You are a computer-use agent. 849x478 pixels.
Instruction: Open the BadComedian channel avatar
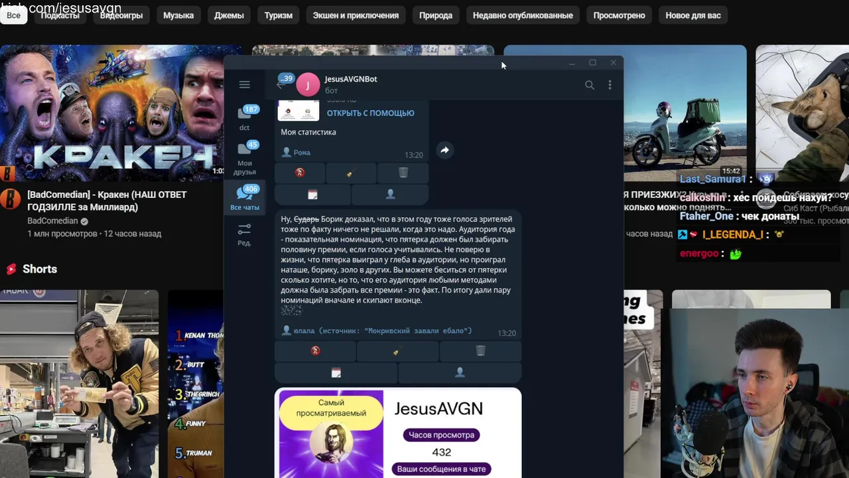click(10, 199)
